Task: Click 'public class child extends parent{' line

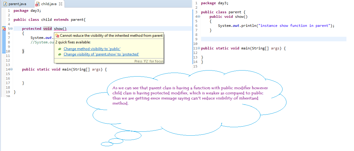Action: (x=49, y=20)
